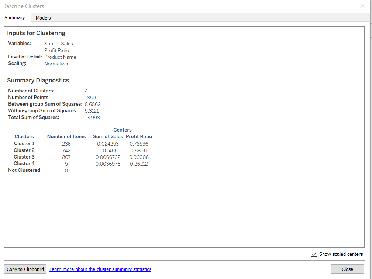Viewport: 372px width, 279px height.
Task: Select the Cluster 1 row label
Action: pos(24,143)
